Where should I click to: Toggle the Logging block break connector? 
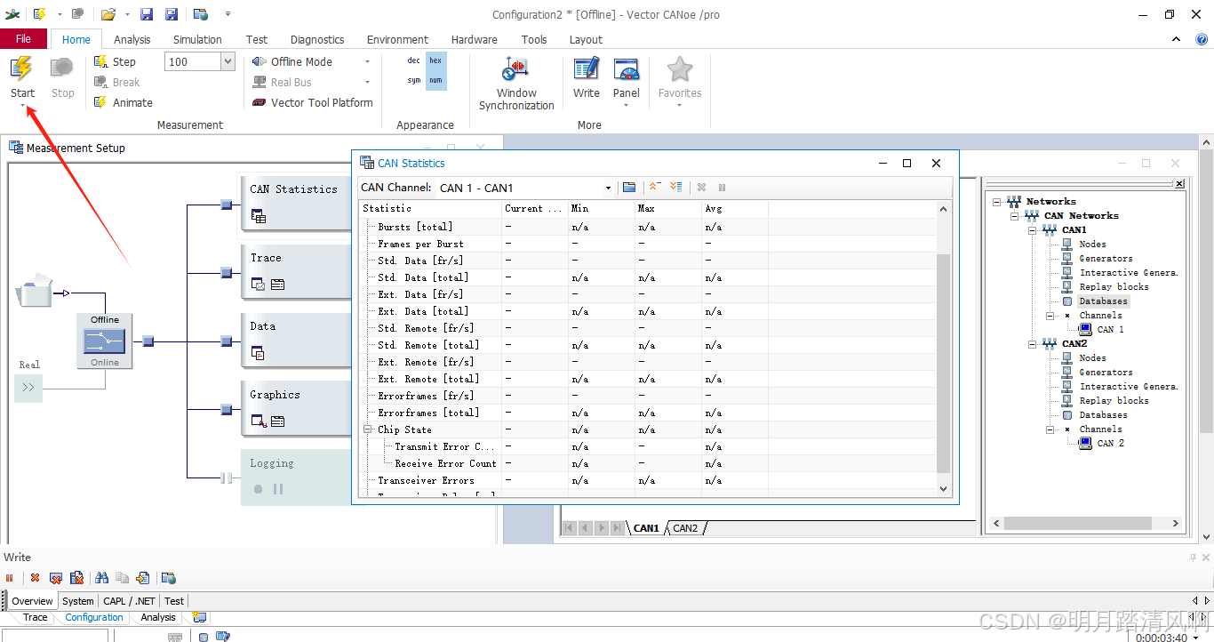tap(226, 477)
